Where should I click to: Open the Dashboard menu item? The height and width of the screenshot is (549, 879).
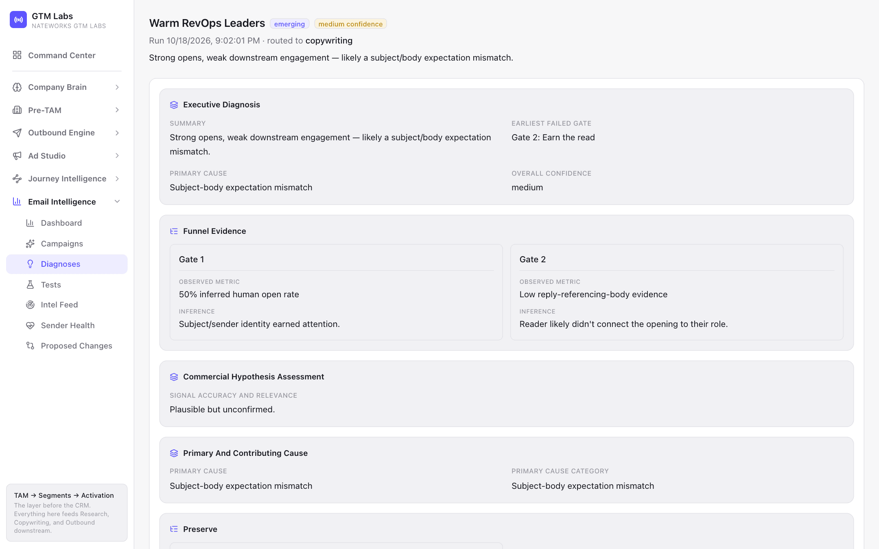pos(67,223)
